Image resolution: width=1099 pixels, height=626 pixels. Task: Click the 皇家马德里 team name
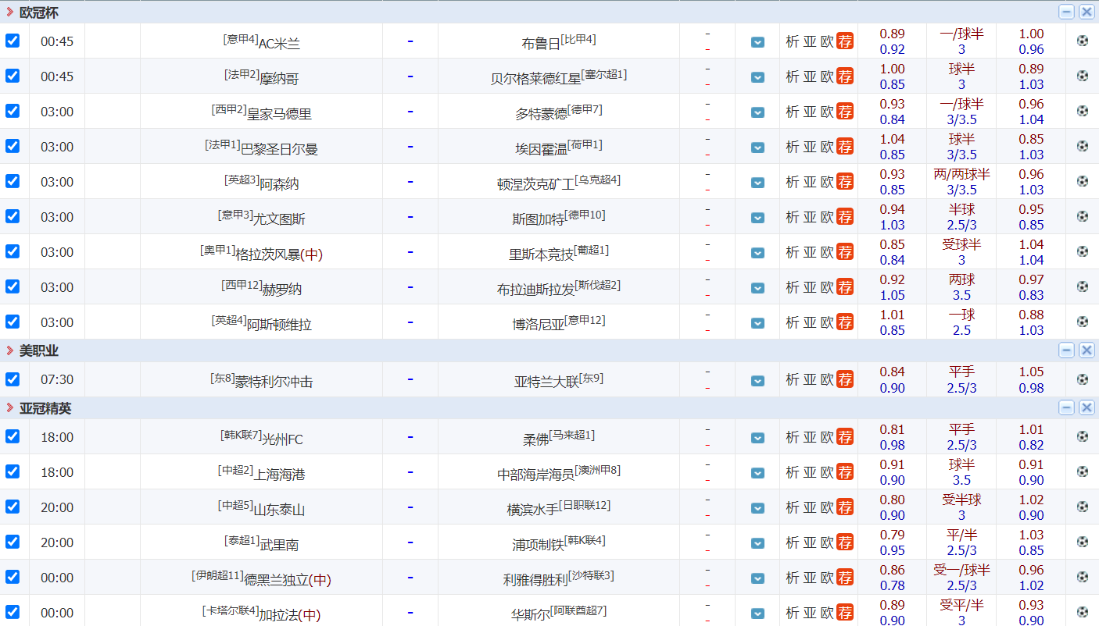279,114
